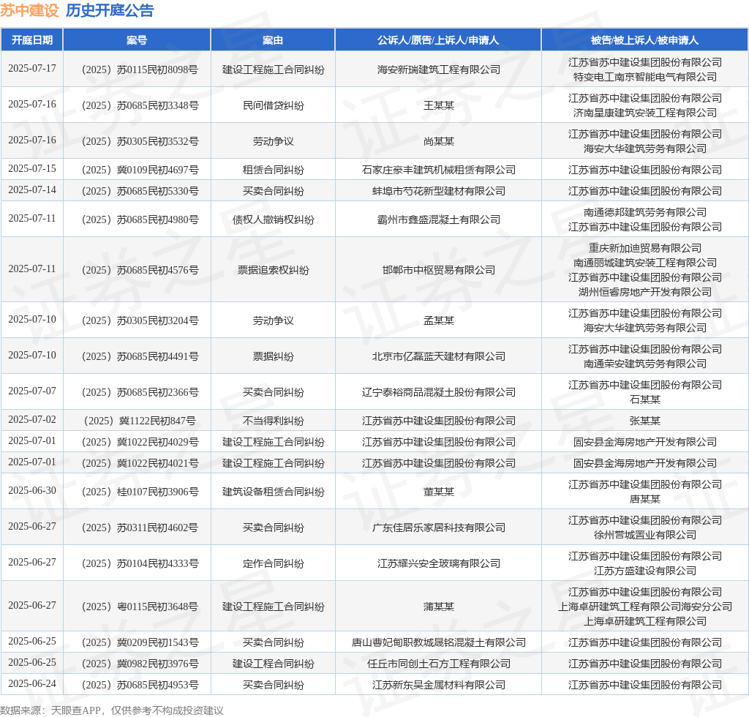Screen dimensions: 749x717
Task: Click the 数据来源 天眼查APP footer note
Action: (x=112, y=710)
